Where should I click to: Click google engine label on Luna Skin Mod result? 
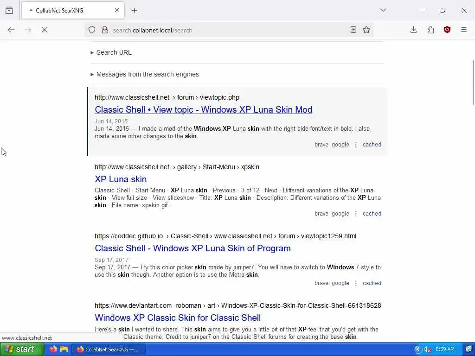coord(340,145)
